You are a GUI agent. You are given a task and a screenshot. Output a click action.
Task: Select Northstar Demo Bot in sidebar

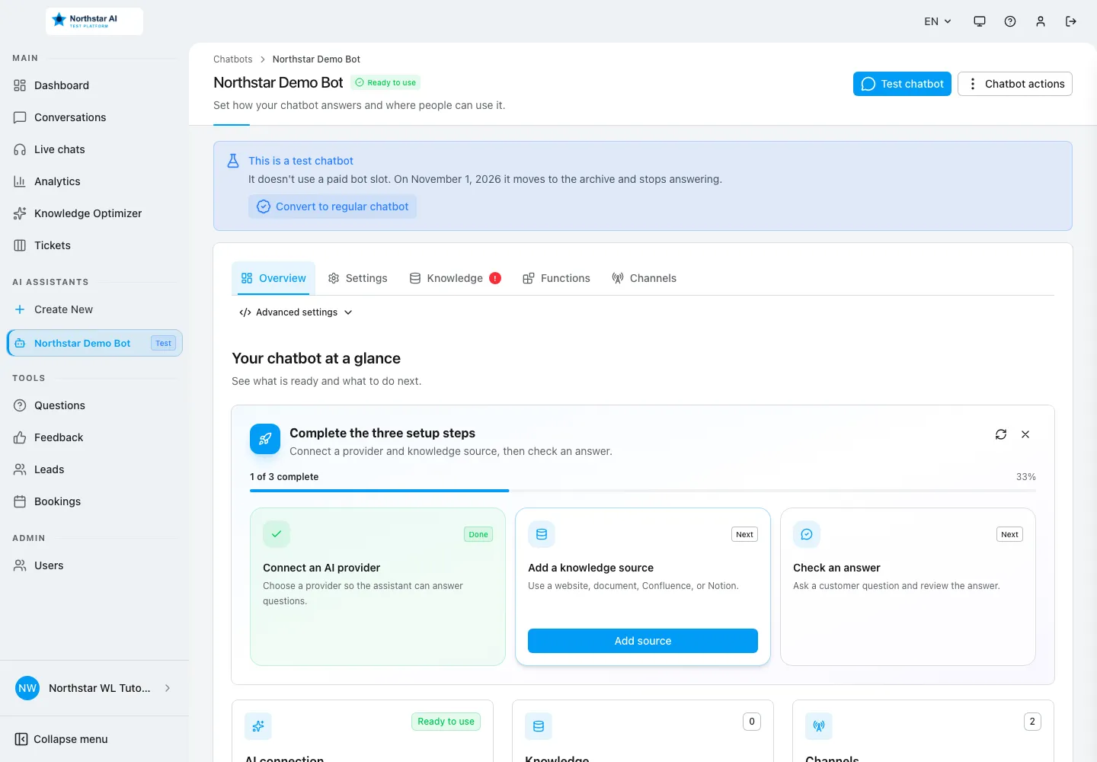[x=94, y=343]
